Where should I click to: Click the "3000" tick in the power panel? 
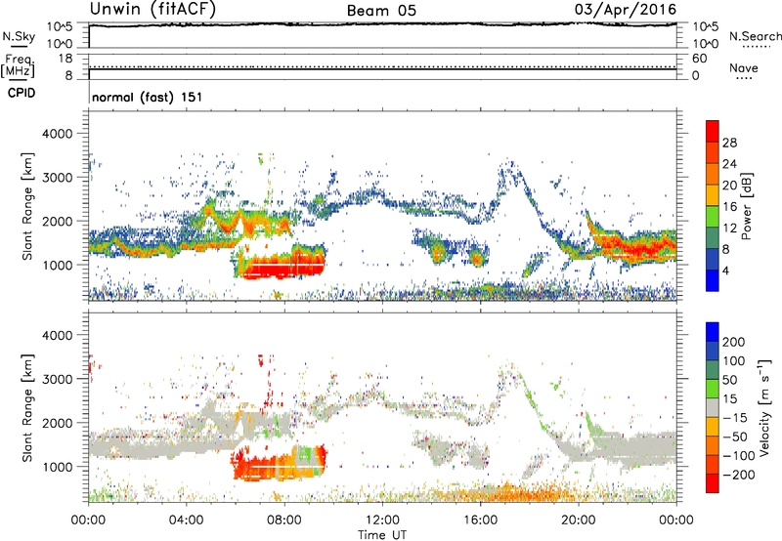[x=58, y=178]
